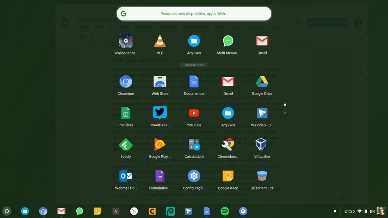Image resolution: width=388 pixels, height=218 pixels.
Task: Open the Google Play... app
Action: [x=160, y=145]
